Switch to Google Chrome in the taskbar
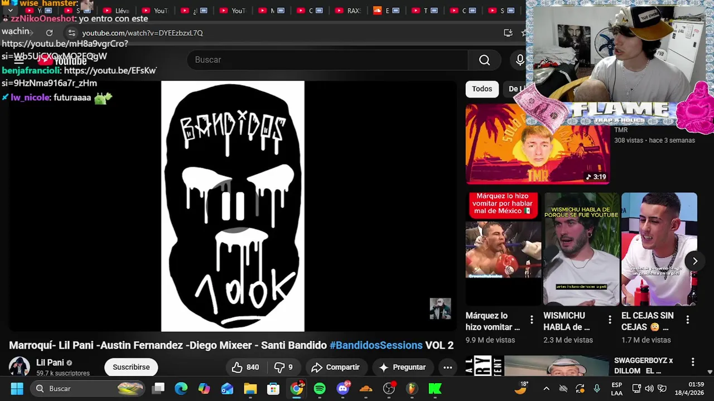714x401 pixels. pos(297,389)
